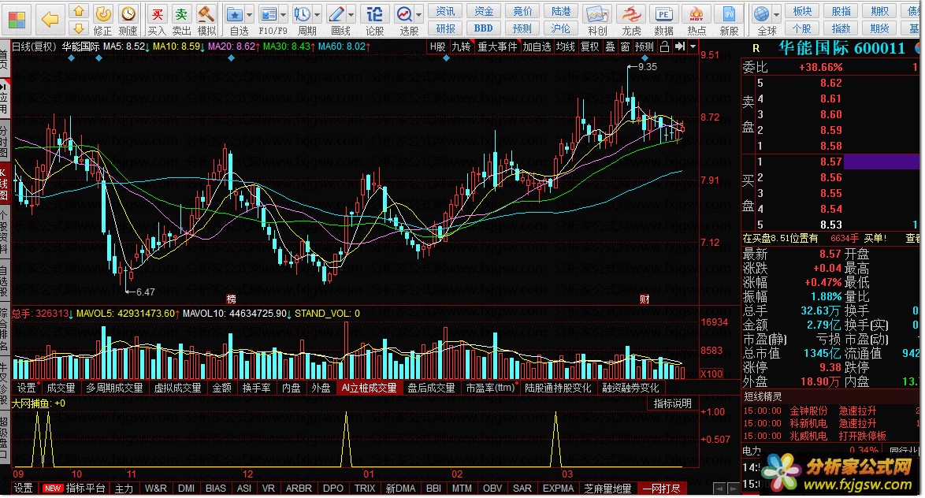
Task: Expand the 周期 dropdown arrow
Action: [x=318, y=14]
